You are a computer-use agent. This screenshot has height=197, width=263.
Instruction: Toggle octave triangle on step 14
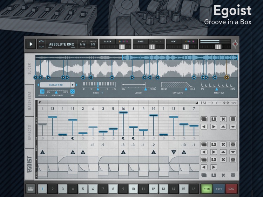click(174, 152)
